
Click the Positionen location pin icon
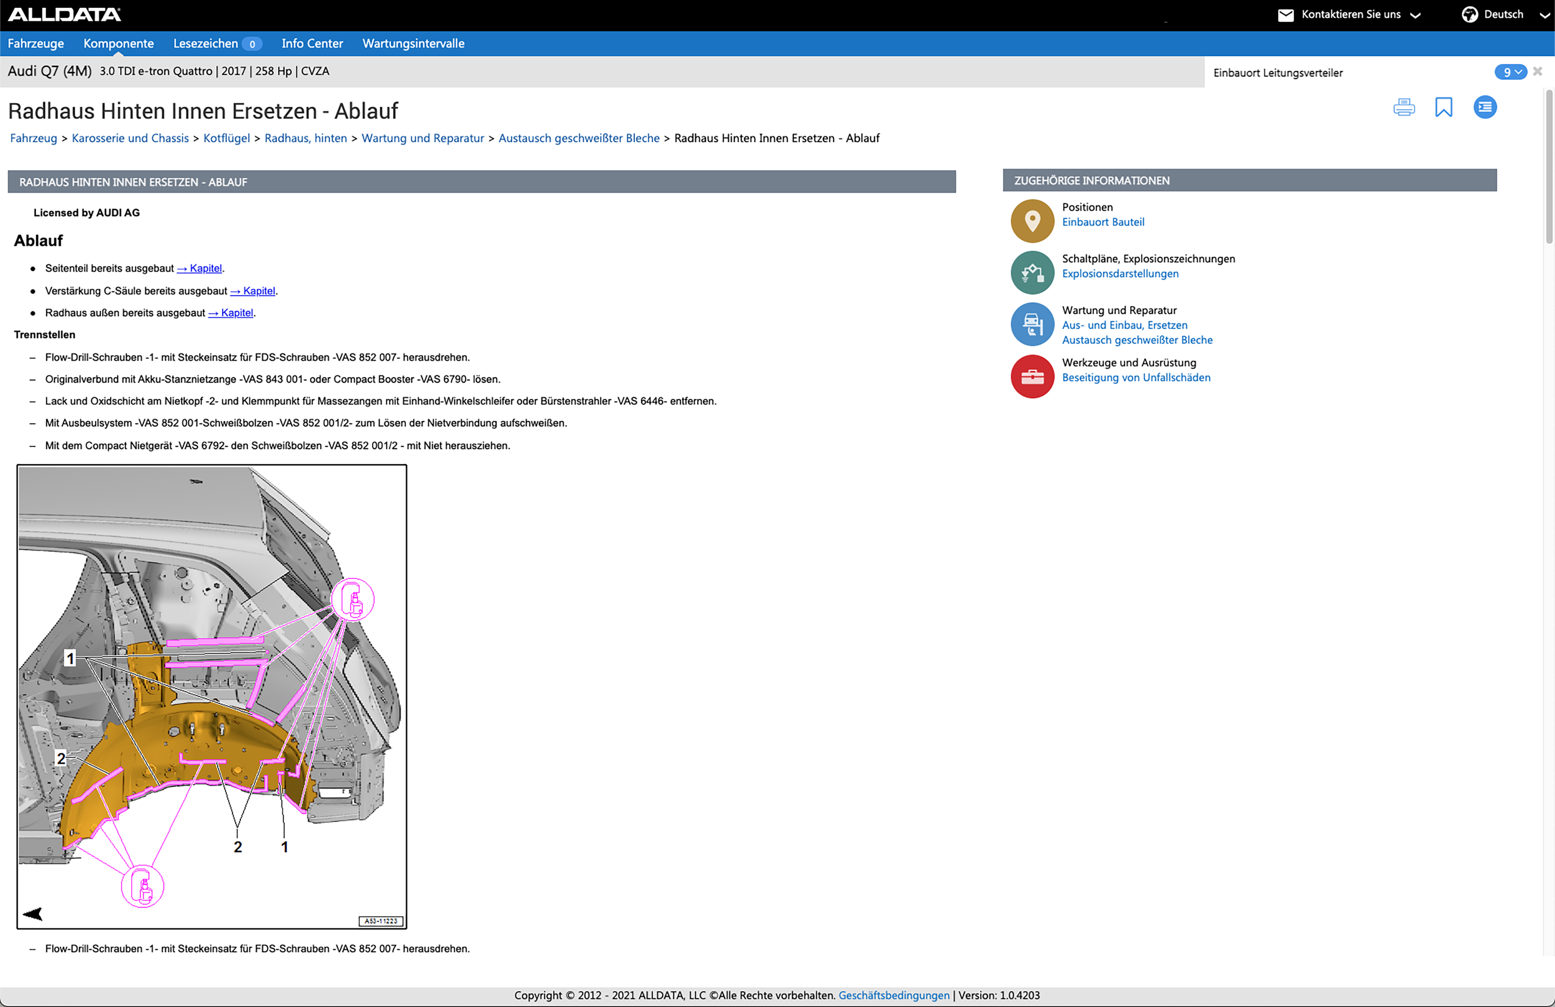tap(1032, 221)
